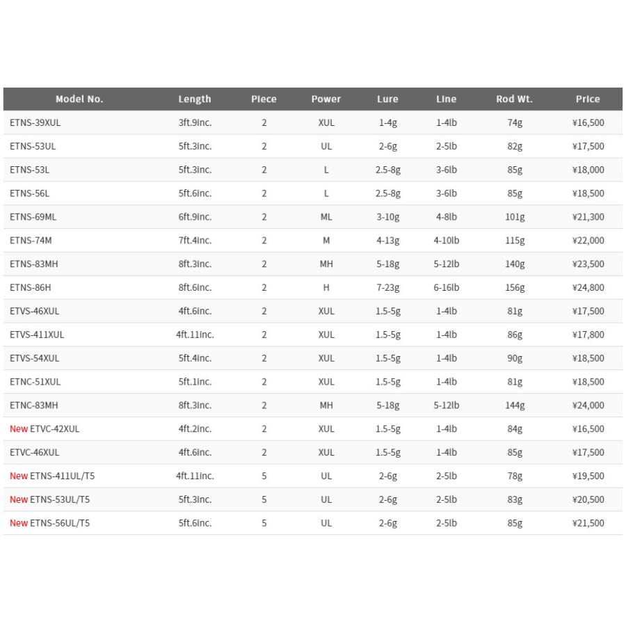The image size is (626, 626).
Task: Select the Piece column header
Action: [x=264, y=99]
